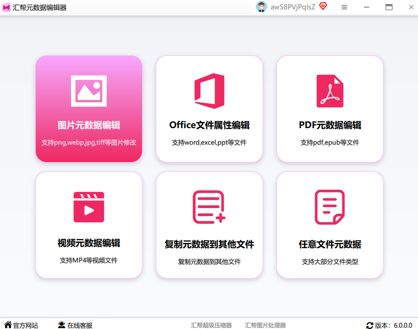Click the refresh version update icon
The width and height of the screenshot is (418, 329).
[x=369, y=325]
